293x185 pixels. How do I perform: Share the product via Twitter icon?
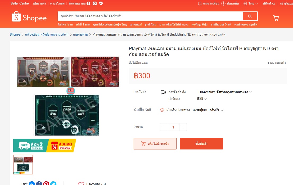click(53, 183)
